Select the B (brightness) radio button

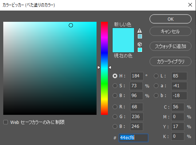[x=115, y=96]
